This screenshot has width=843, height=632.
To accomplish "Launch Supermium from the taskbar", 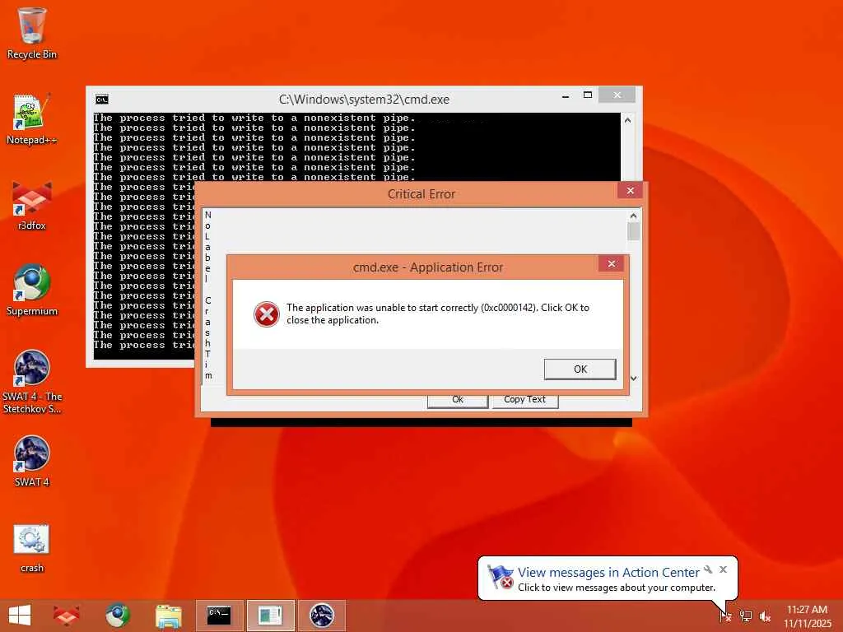I will [117, 616].
